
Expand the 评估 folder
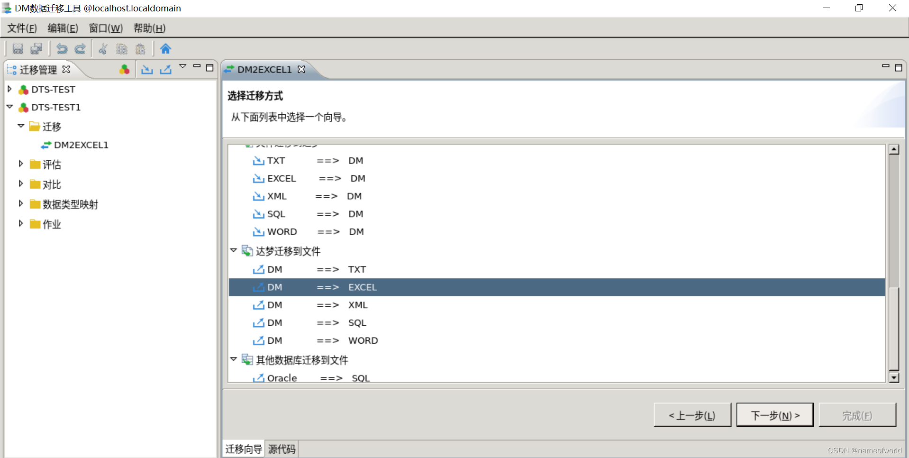[21, 164]
